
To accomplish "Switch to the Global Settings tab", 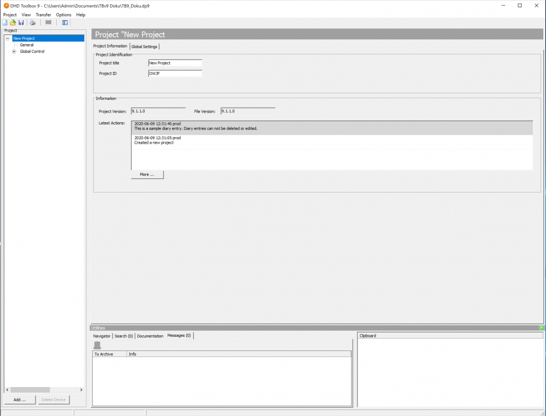I will 144,46.
